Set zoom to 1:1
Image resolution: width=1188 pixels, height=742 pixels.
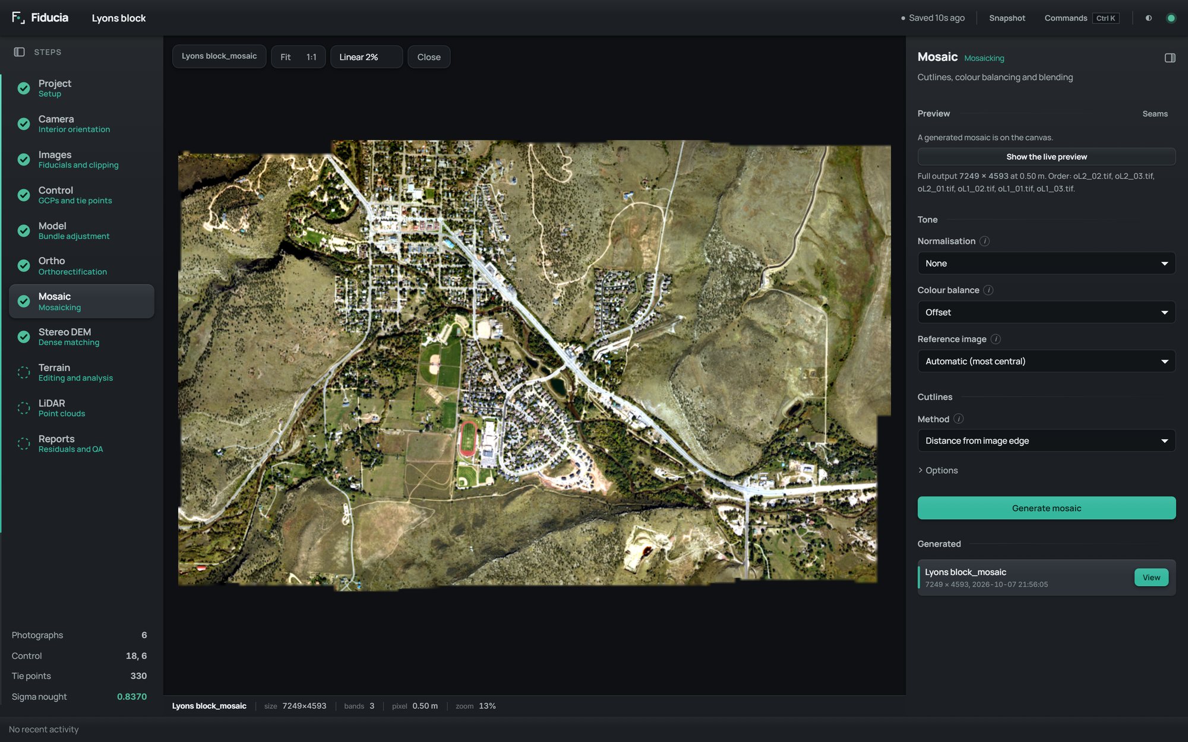pyautogui.click(x=311, y=57)
